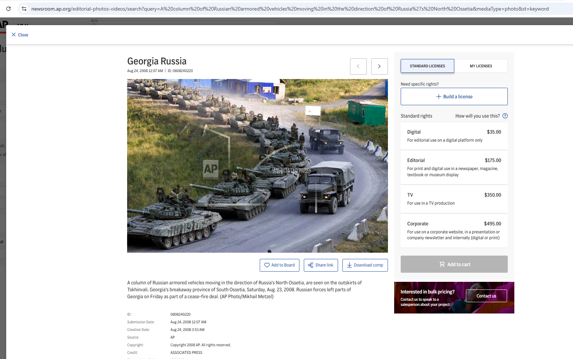Click the Build a license button
This screenshot has width=573, height=359.
pos(454,96)
